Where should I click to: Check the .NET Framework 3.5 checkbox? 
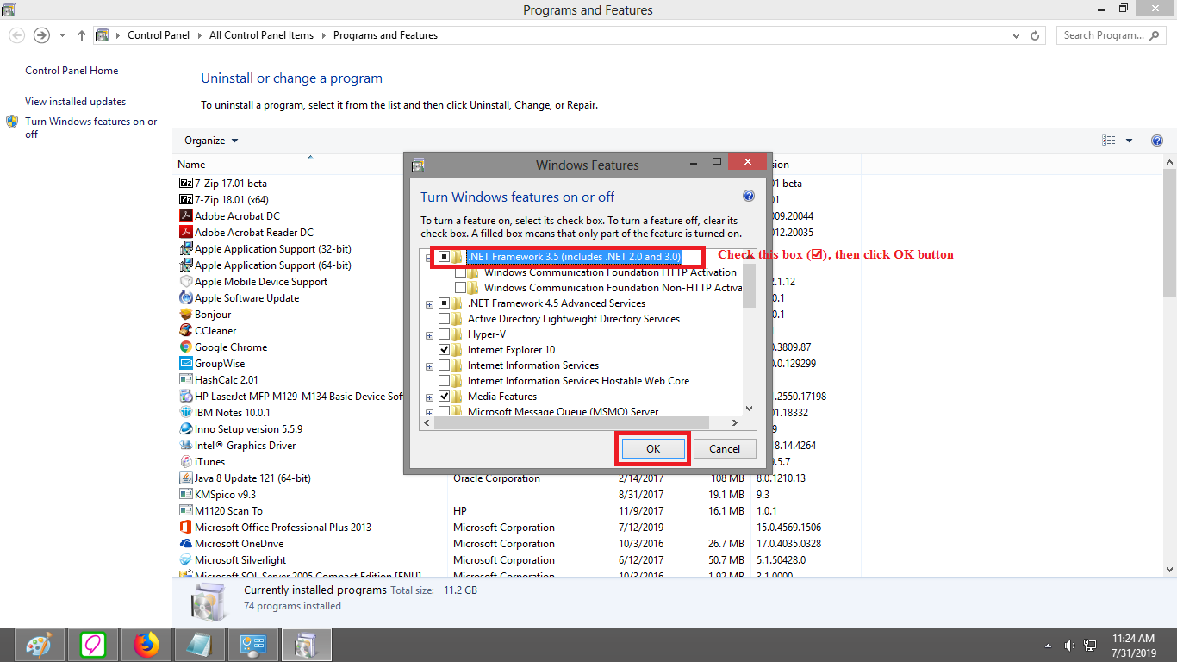tap(444, 257)
